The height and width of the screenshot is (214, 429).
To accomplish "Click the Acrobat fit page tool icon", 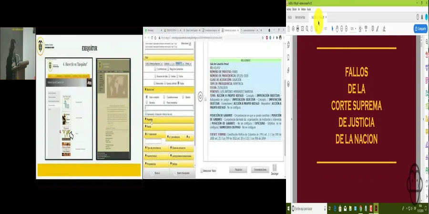I will coord(360,29).
